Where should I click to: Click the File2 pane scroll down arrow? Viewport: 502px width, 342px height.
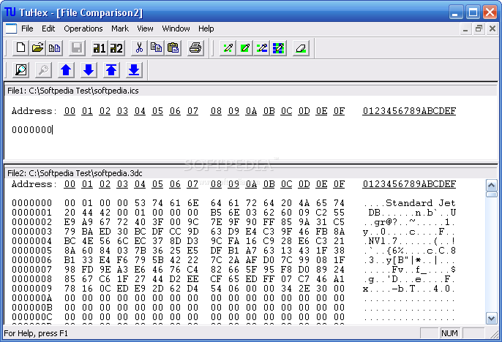coord(492,319)
